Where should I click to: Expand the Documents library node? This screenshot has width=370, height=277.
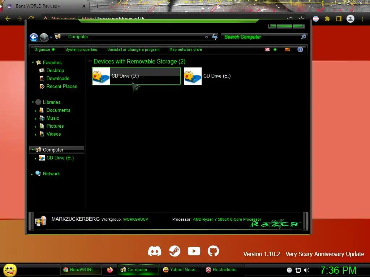tap(35, 111)
